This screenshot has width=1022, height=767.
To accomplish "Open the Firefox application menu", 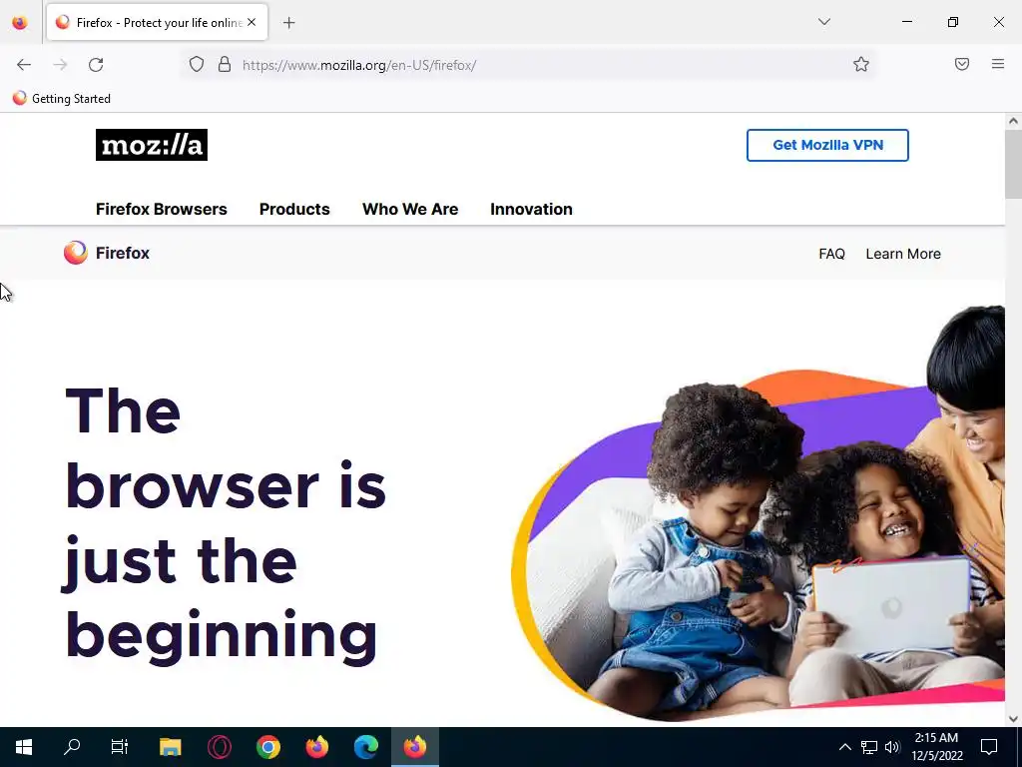I will pyautogui.click(x=997, y=64).
